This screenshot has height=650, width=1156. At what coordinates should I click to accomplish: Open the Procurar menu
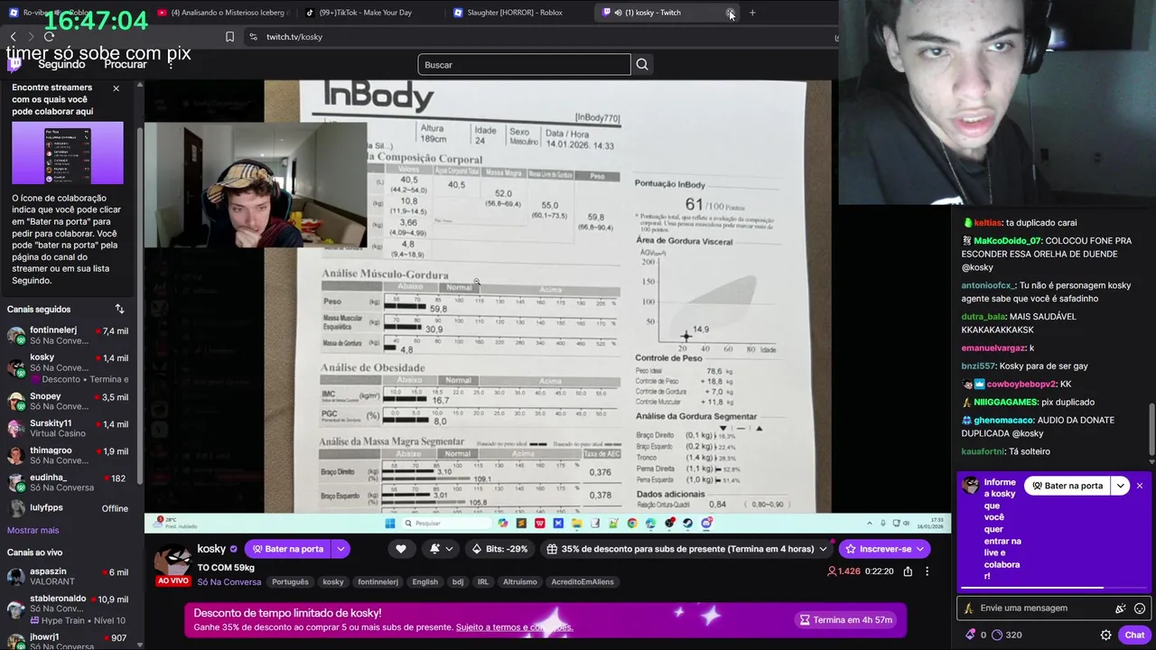point(126,65)
